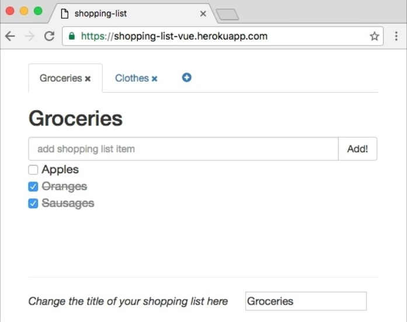Select the Groceries tab
This screenshot has height=322, width=407.
coord(60,78)
